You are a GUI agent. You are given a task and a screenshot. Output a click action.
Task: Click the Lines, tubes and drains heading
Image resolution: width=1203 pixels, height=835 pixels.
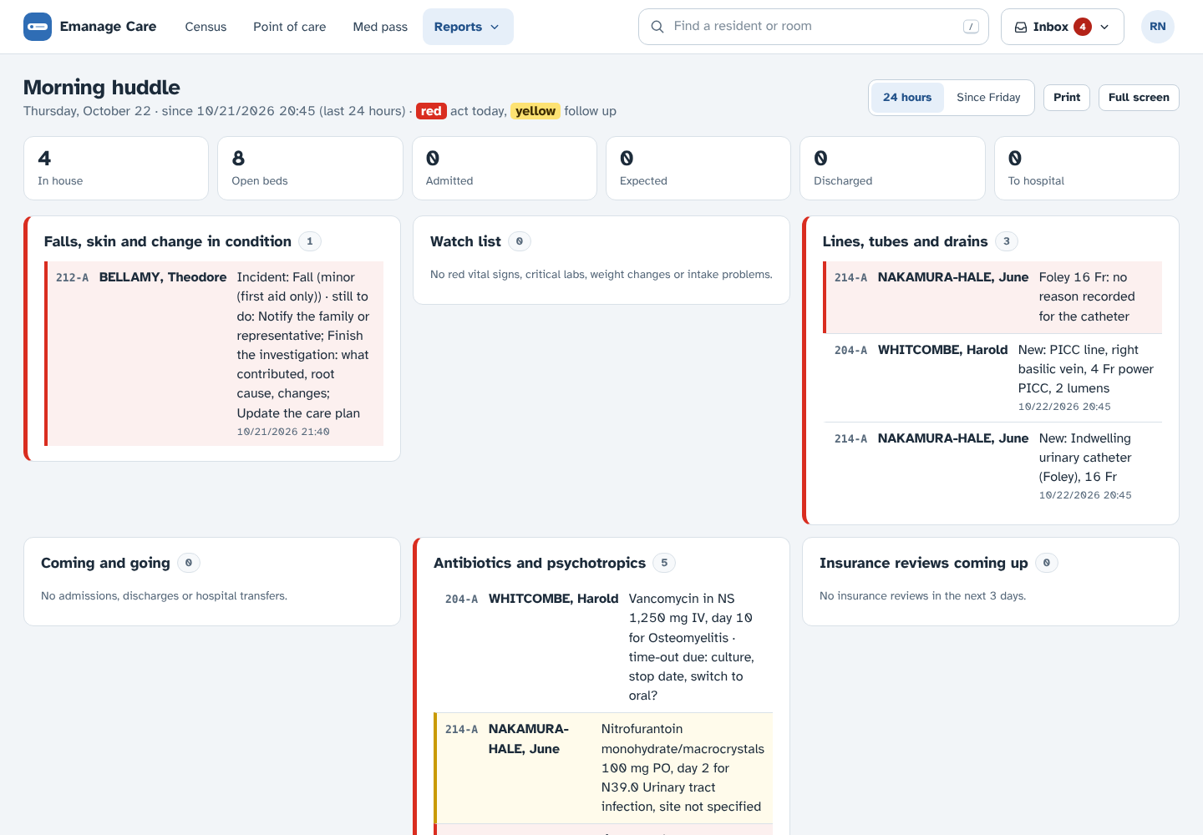[905, 241]
